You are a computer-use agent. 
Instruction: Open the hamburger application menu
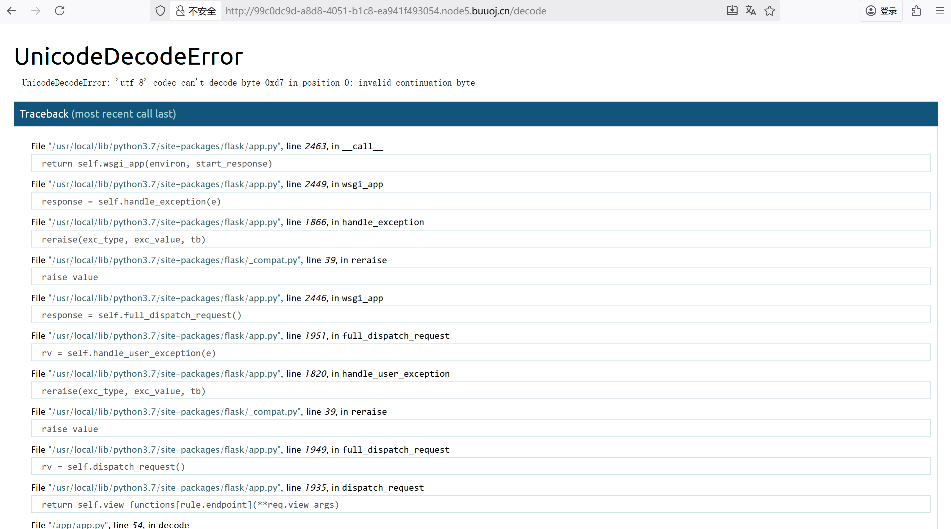(x=940, y=11)
